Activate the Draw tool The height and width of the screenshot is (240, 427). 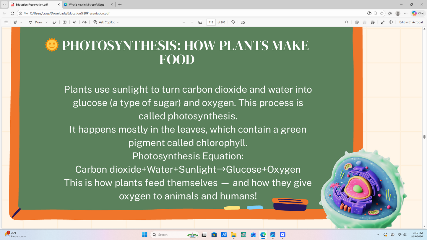click(35, 22)
